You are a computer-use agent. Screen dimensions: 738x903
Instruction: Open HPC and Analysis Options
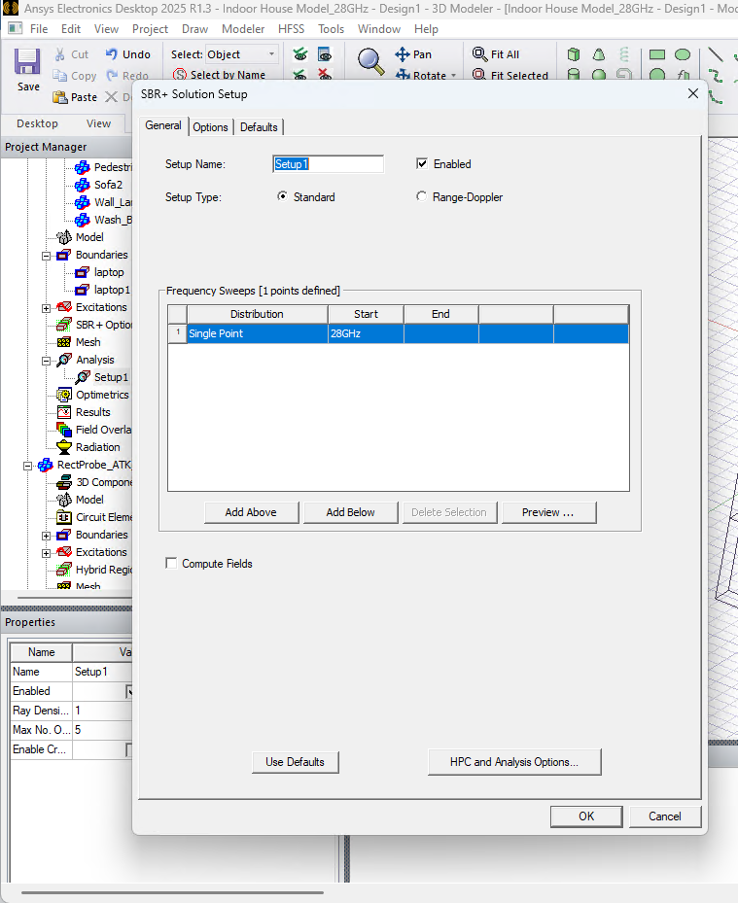pyautogui.click(x=513, y=762)
